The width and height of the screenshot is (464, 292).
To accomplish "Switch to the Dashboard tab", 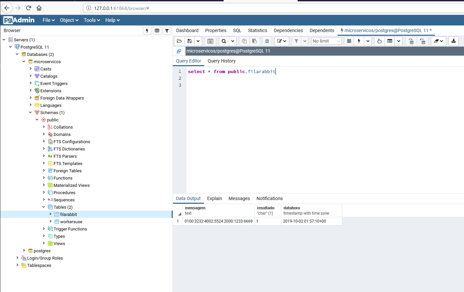I will click(x=187, y=30).
